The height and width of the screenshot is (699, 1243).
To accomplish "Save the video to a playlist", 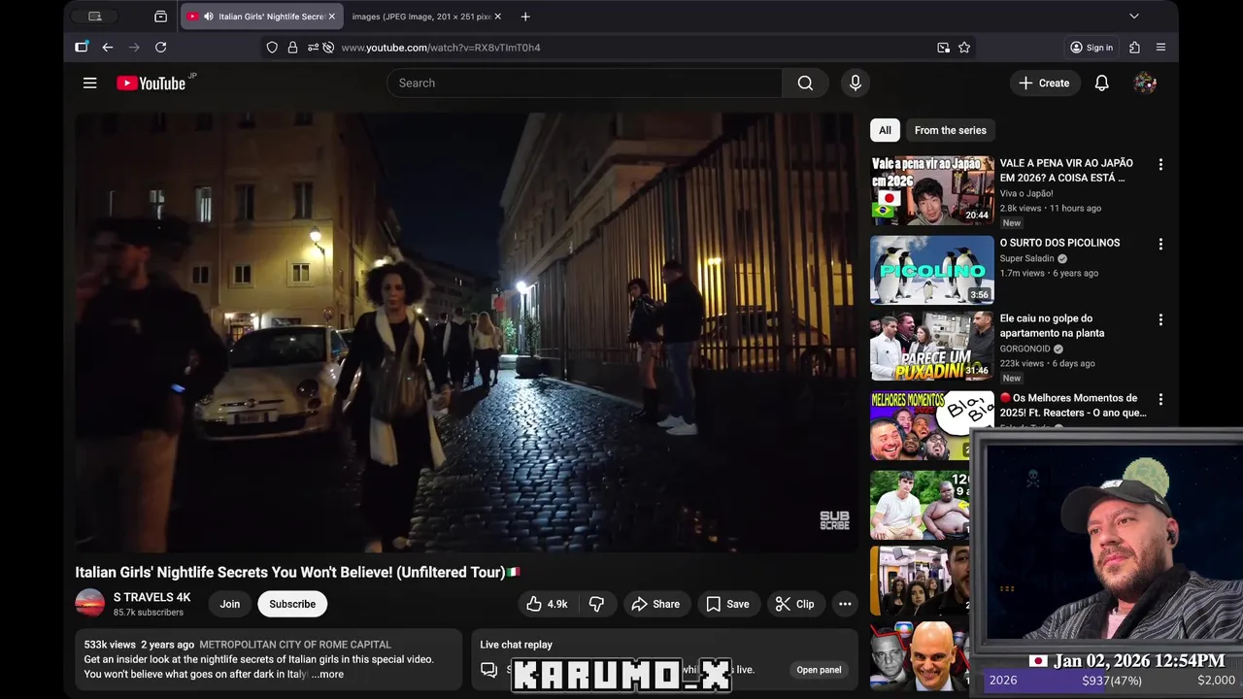I will [728, 604].
